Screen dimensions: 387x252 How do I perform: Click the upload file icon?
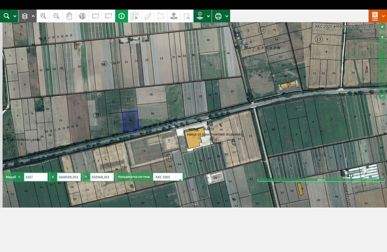click(x=174, y=16)
